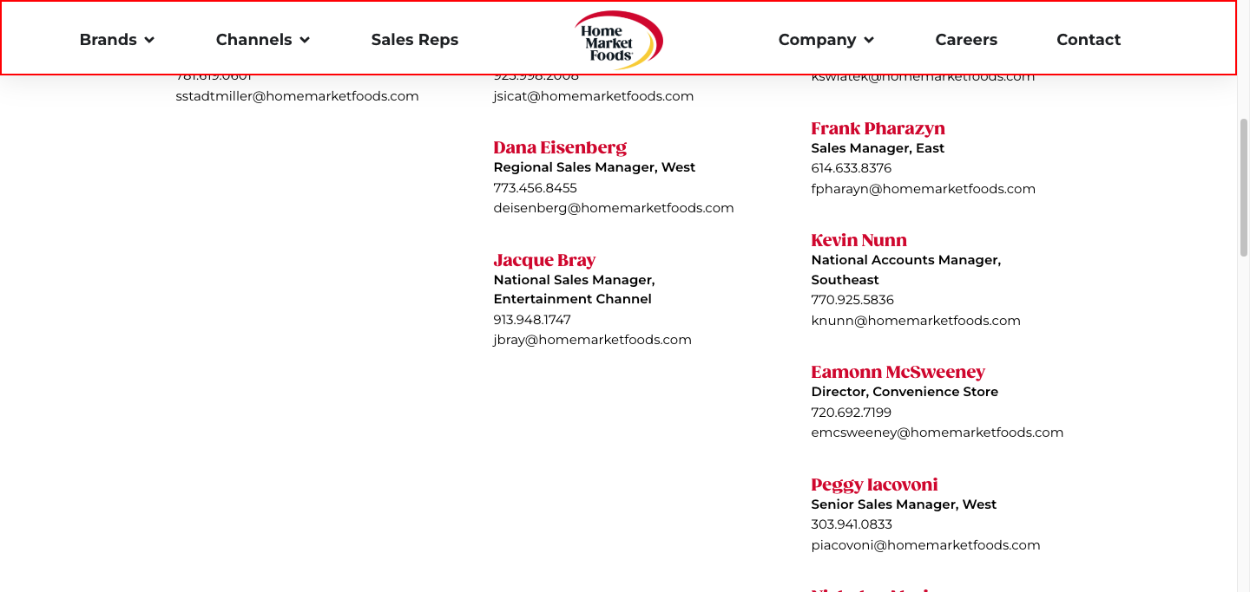
Task: Email knunn@homemarketfoods.com
Action: (x=916, y=321)
